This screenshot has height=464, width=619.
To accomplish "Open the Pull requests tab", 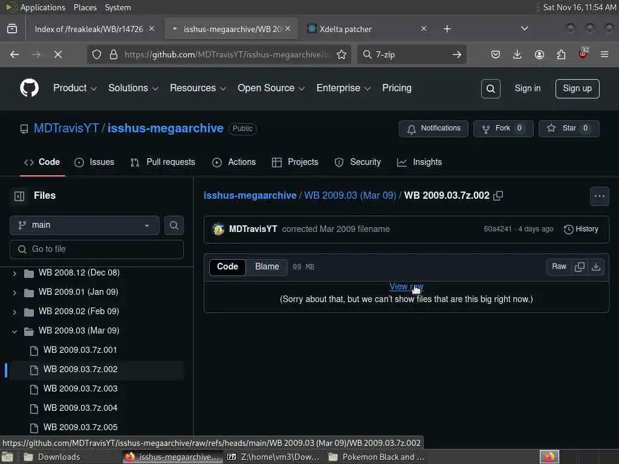I will point(163,162).
